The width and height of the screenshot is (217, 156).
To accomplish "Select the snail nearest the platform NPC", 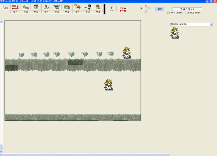I will pos(111,54).
